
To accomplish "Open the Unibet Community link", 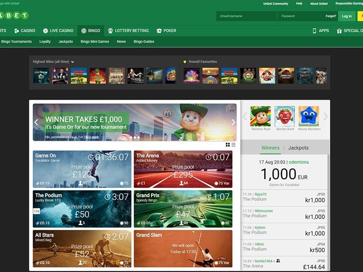I will tap(275, 4).
